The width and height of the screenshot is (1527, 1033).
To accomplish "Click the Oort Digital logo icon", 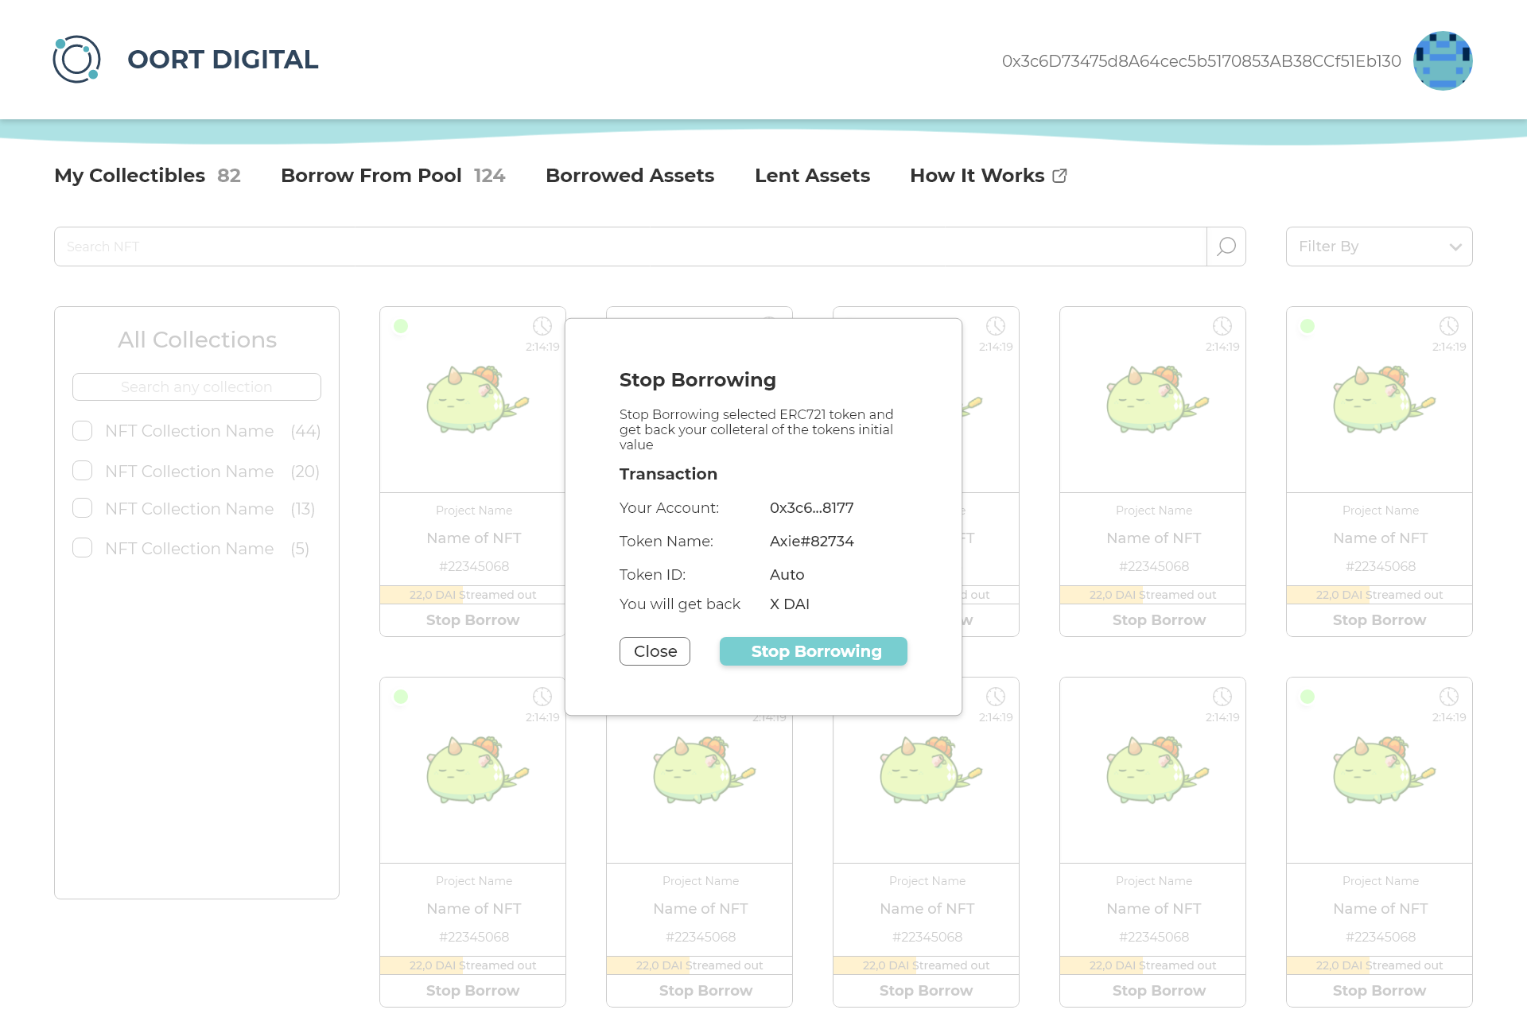I will tap(76, 60).
